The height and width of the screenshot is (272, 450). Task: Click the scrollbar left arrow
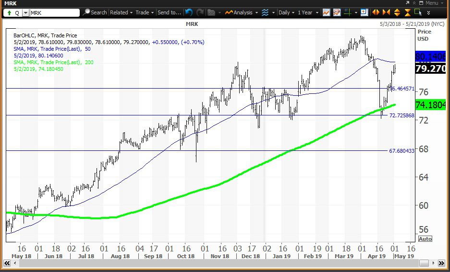pos(14,263)
